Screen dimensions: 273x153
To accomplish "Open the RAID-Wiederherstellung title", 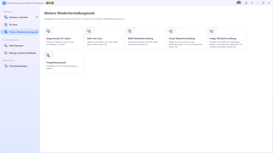I will click(140, 39).
